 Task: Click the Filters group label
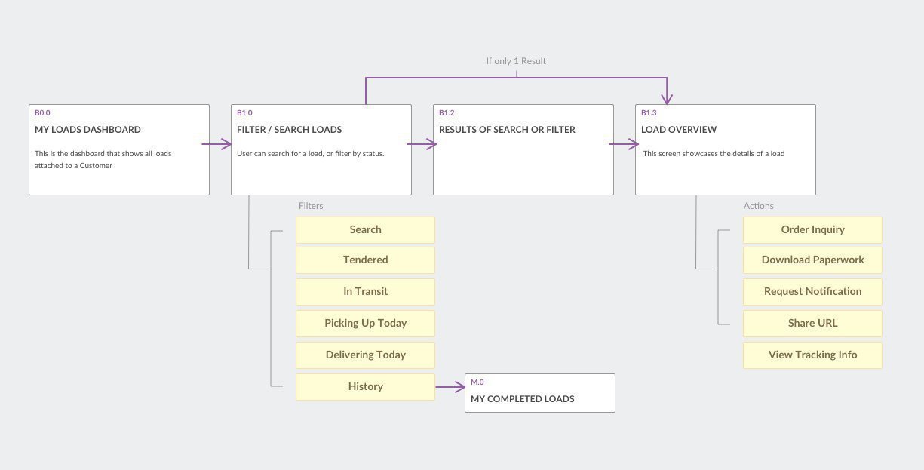(x=311, y=206)
